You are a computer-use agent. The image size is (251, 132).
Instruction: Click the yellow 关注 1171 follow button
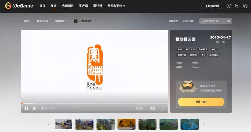(201, 102)
